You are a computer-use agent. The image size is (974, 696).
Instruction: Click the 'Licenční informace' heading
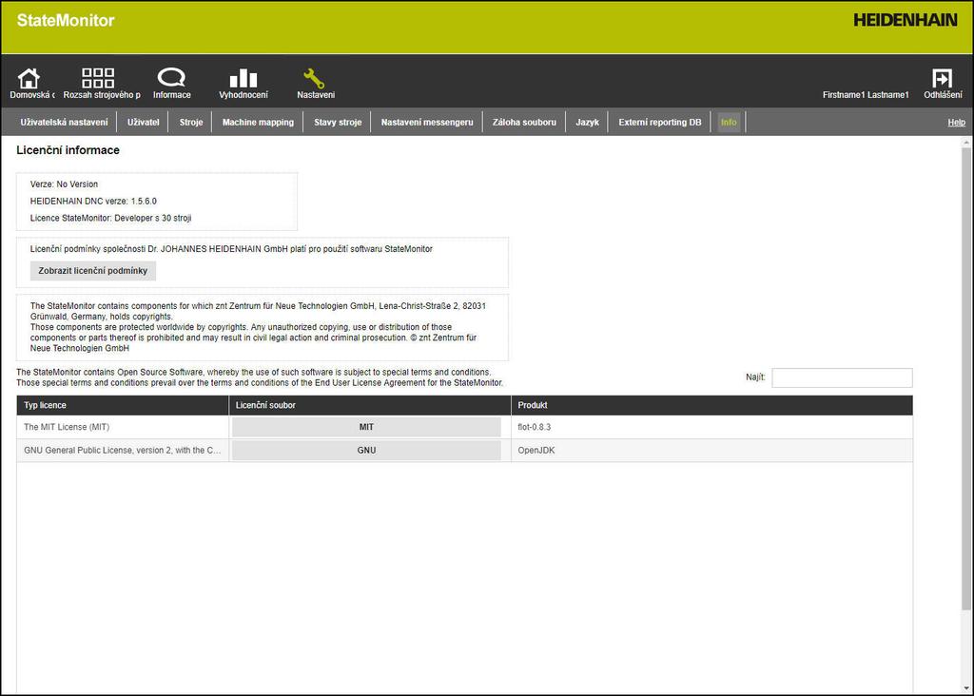68,150
